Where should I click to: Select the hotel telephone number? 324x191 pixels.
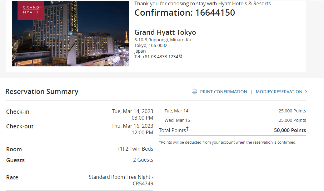[x=160, y=57]
